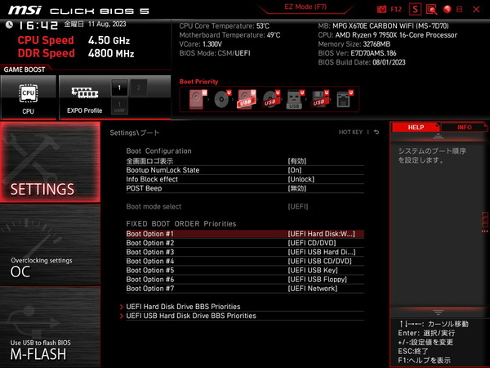The image size is (490, 368).
Task: Open the SETTINGS section
Action: pyautogui.click(x=50, y=162)
